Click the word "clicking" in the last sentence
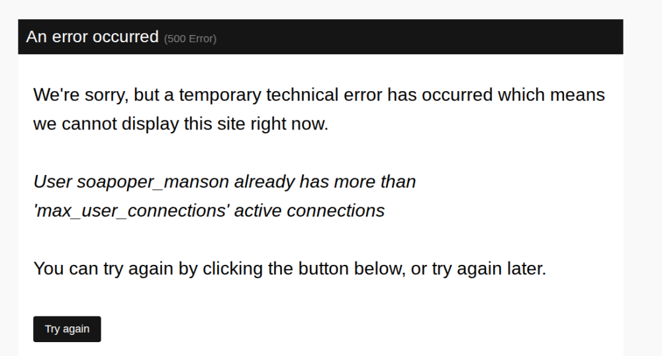Image resolution: width=662 pixels, height=356 pixels. [x=233, y=269]
